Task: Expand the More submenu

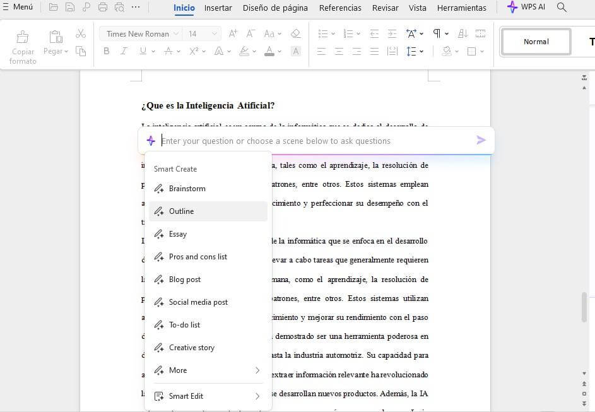Action: coord(208,370)
